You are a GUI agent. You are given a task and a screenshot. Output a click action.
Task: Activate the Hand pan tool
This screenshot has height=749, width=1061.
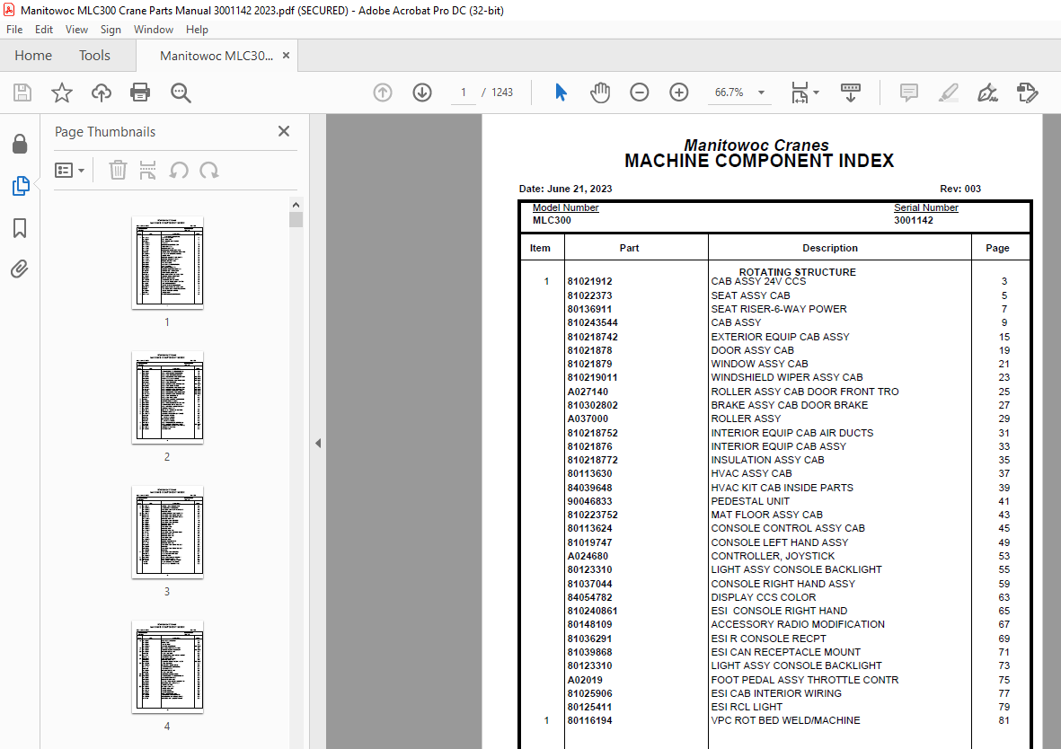pos(599,92)
